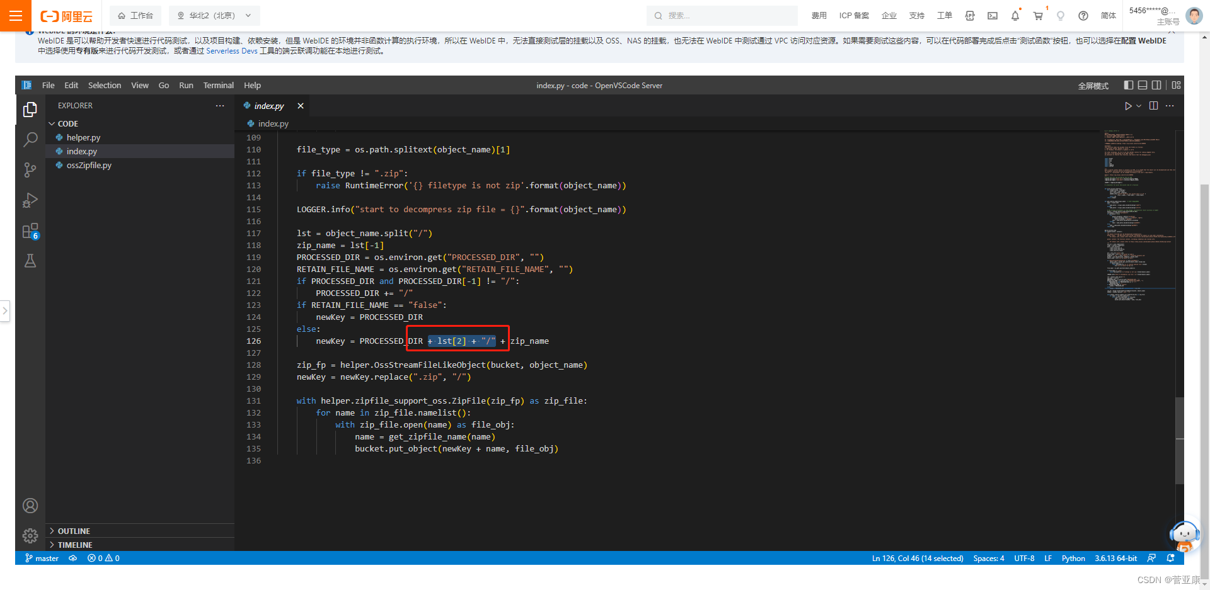The image size is (1210, 590).
Task: Open the Edit menu
Action: click(x=71, y=85)
